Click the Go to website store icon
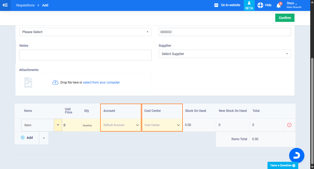 (216, 5)
